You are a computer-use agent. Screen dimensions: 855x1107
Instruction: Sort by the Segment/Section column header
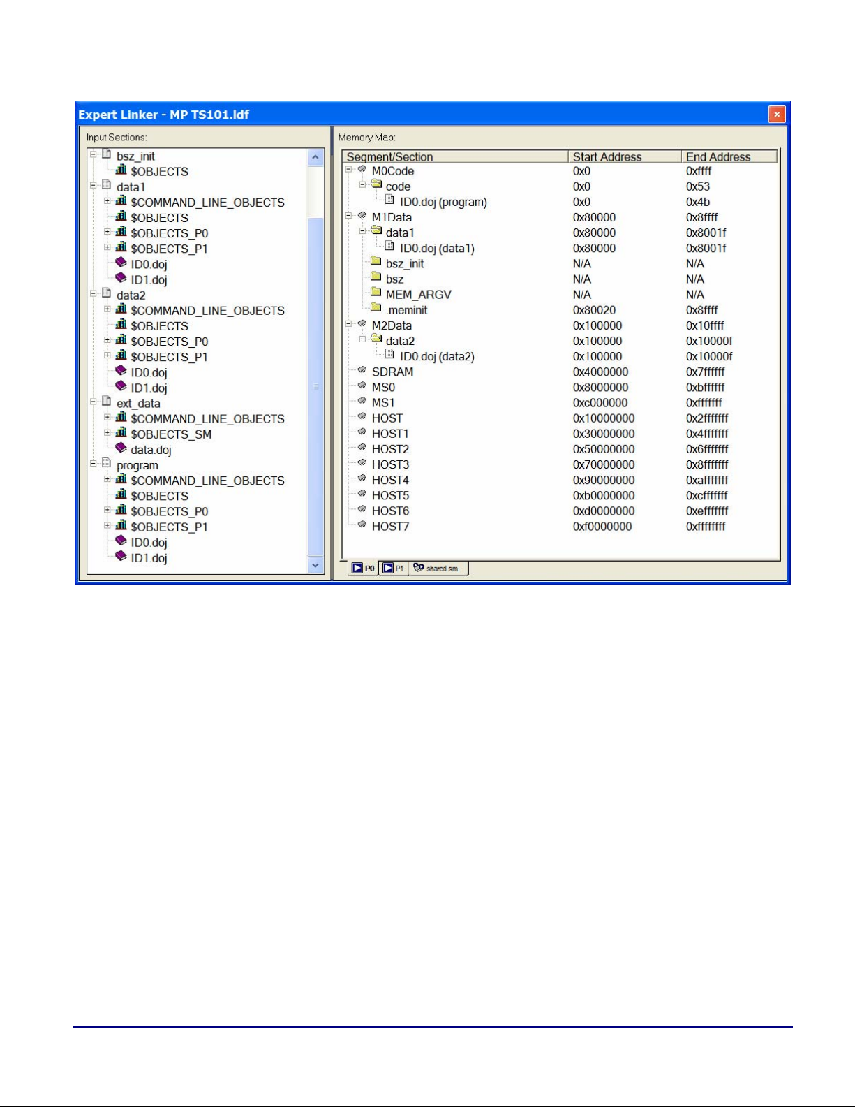(x=455, y=156)
